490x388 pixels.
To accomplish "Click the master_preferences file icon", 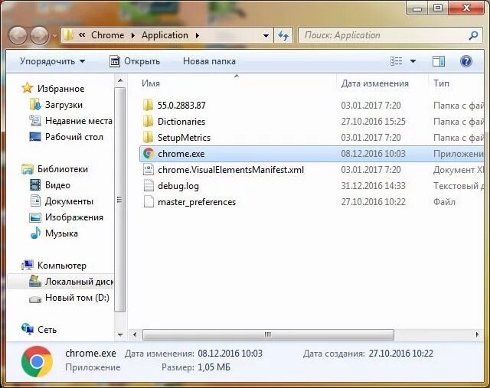I will (x=149, y=202).
